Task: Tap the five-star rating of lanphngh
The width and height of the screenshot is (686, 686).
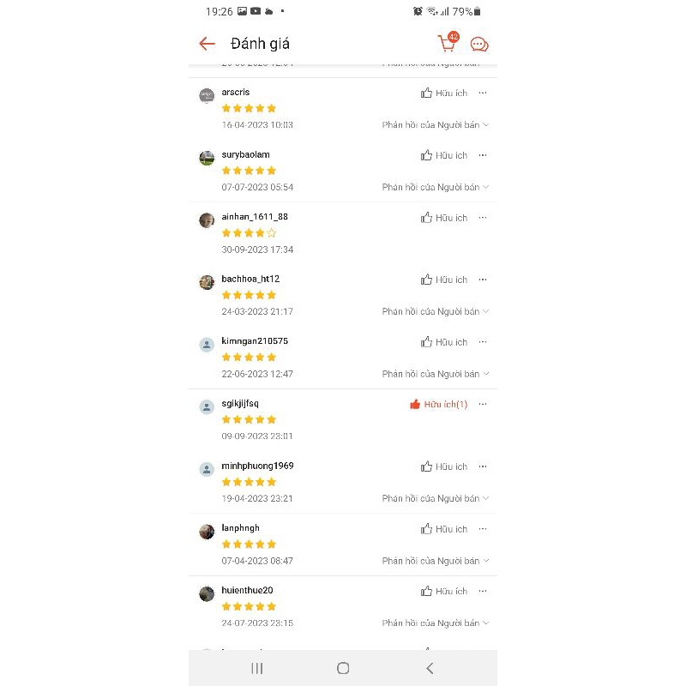Action: pyautogui.click(x=249, y=545)
